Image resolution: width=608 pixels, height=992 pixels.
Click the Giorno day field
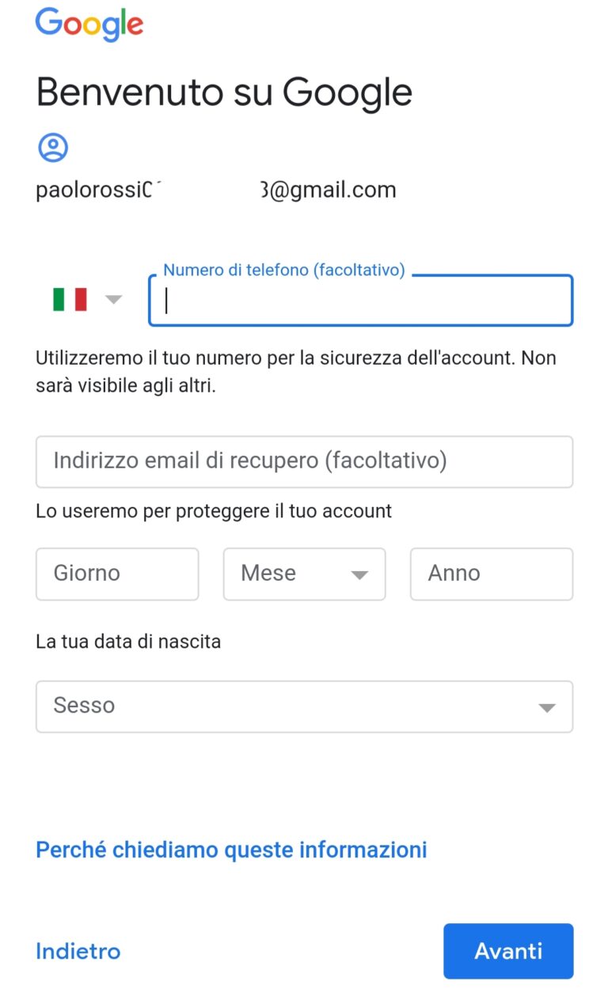(116, 574)
